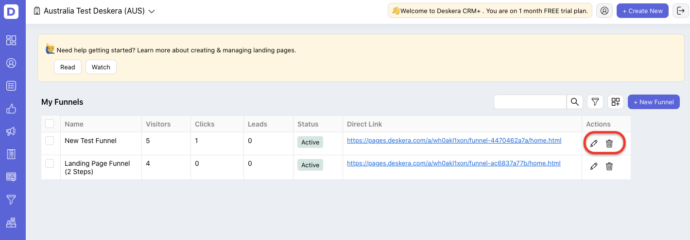690x240 pixels.
Task: Click the building icon beside organization name
Action: click(37, 11)
